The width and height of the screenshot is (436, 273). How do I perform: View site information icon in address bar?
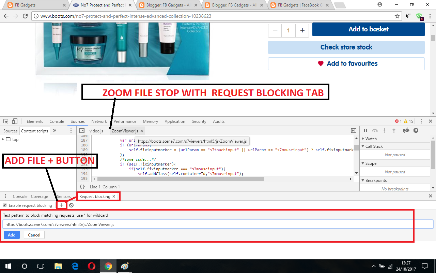click(x=36, y=16)
